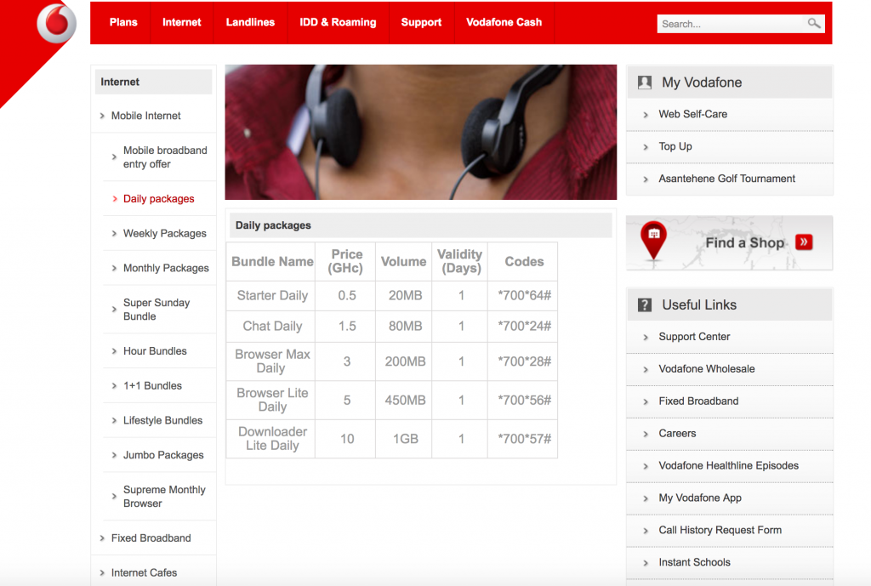The width and height of the screenshot is (871, 586).
Task: Click the chevron beside Careers
Action: click(x=646, y=434)
